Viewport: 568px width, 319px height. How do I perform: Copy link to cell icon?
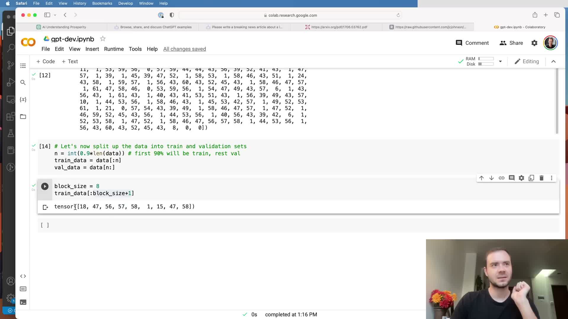(501, 178)
